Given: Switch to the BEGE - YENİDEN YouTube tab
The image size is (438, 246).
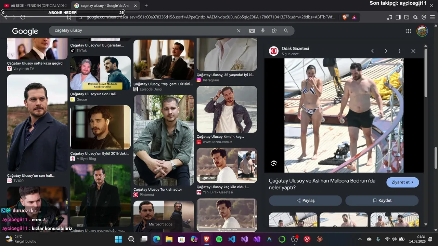Looking at the screenshot, I should click(x=36, y=5).
